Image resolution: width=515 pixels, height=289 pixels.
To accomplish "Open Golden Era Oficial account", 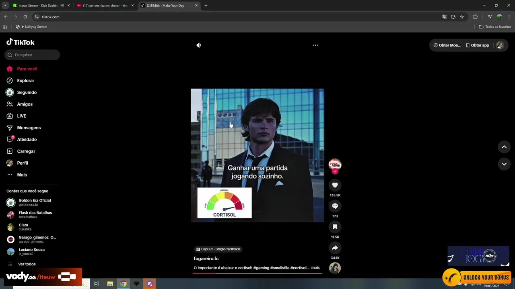I will click(32, 202).
